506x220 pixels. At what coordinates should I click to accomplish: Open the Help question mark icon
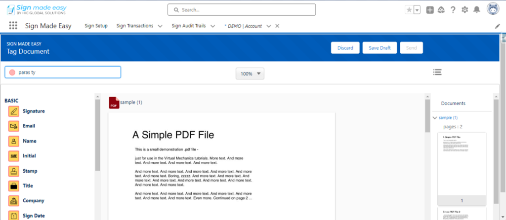[x=453, y=10]
